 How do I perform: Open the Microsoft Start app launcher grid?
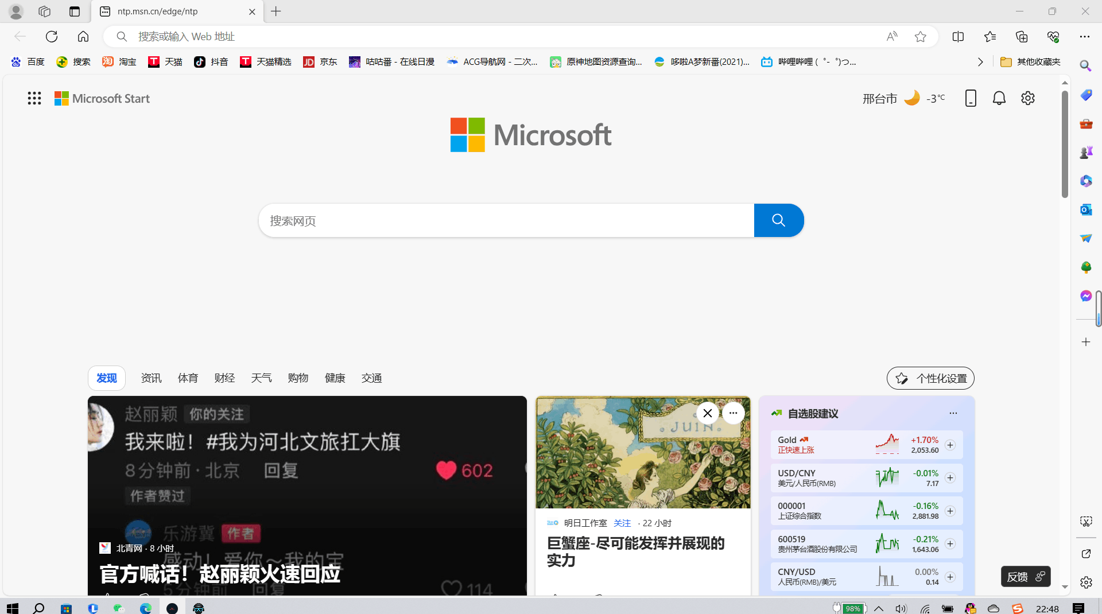click(34, 98)
